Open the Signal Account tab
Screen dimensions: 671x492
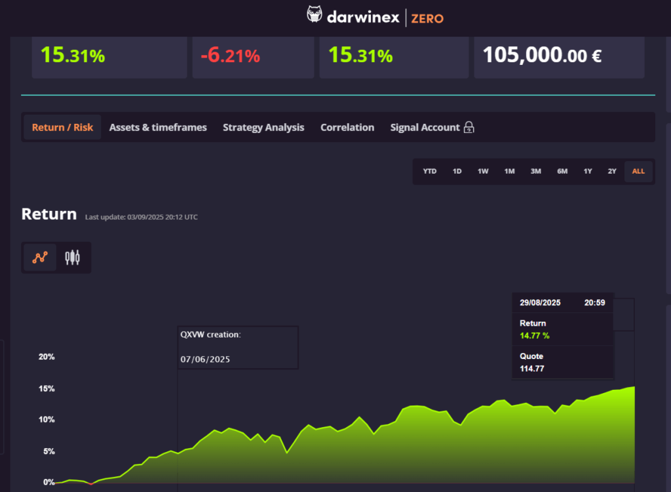432,127
